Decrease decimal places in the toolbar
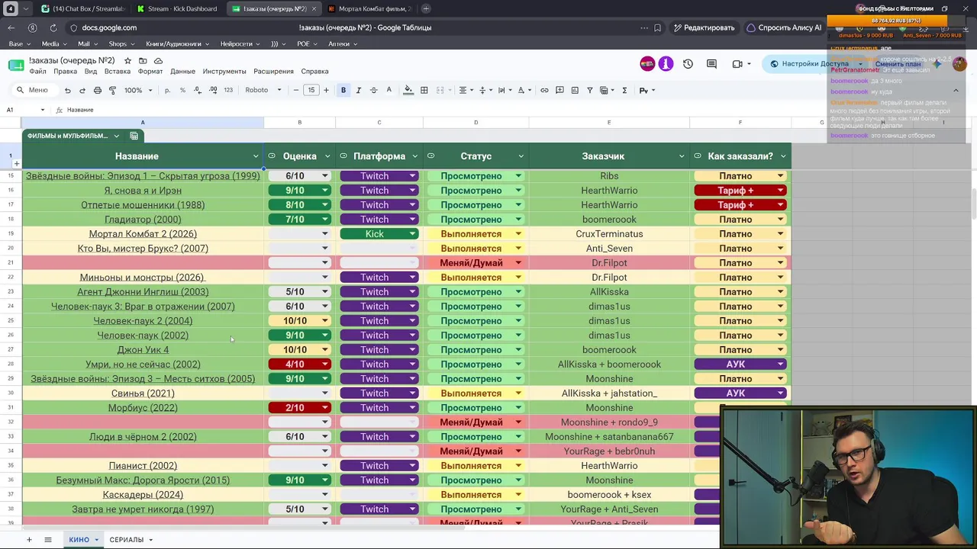 198,90
